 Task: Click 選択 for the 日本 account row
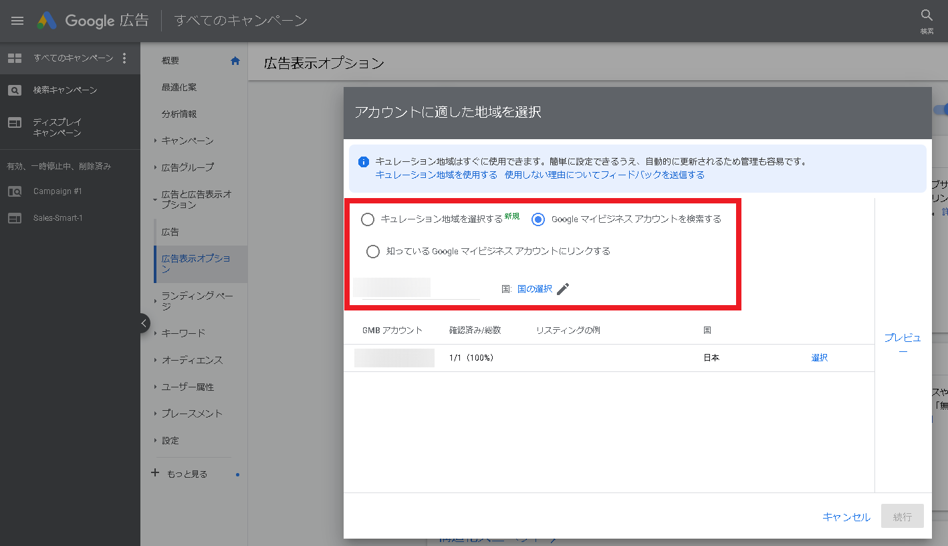[820, 358]
